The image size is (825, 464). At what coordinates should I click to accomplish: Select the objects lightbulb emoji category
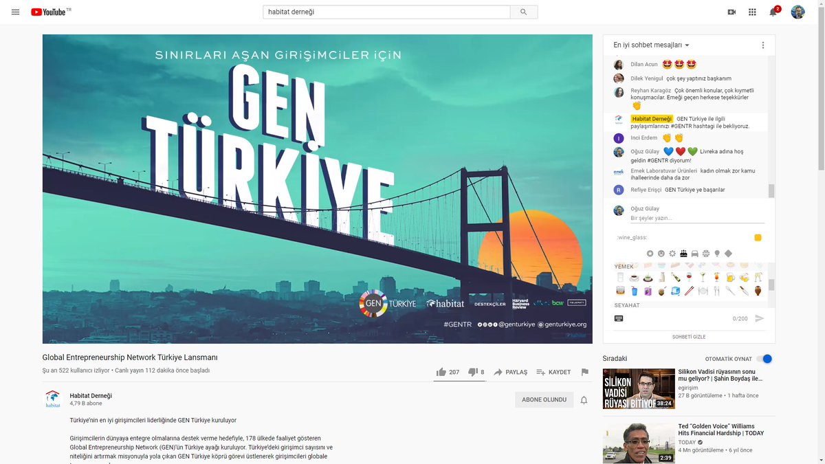point(717,254)
